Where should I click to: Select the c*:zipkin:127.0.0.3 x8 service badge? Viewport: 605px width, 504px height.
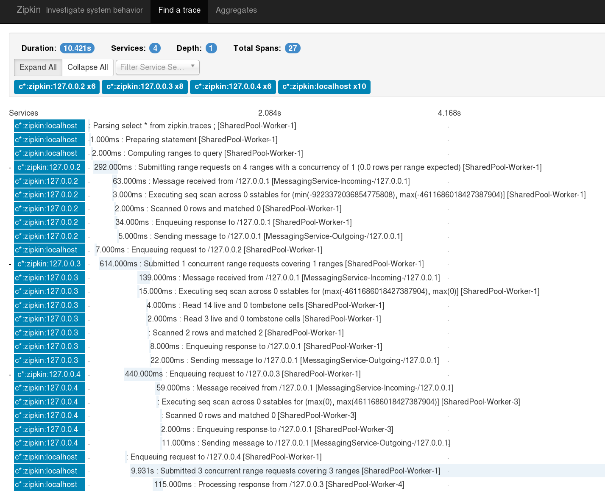click(x=145, y=87)
